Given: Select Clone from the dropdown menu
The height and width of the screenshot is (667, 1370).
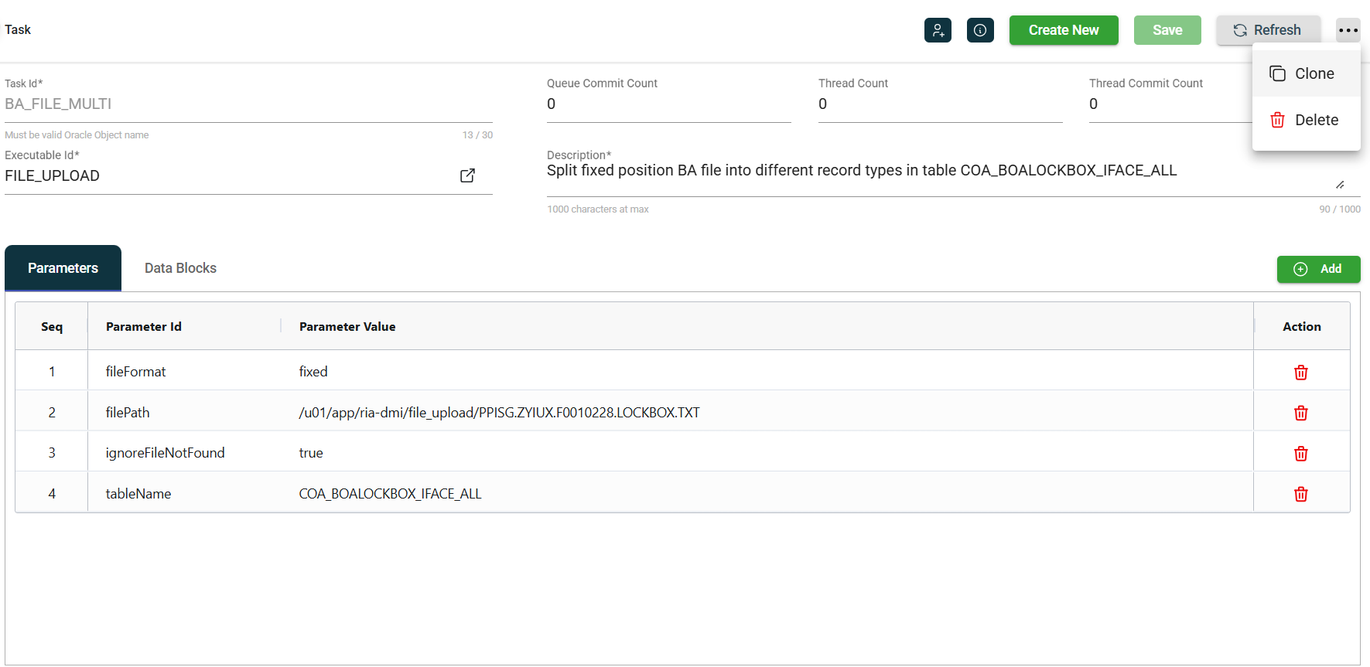Looking at the screenshot, I should click(x=1306, y=74).
